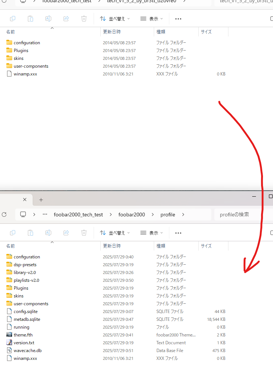Expand the hidden path ellipsis in profile address bar
Image resolution: width=273 pixels, height=374 pixels.
45,215
